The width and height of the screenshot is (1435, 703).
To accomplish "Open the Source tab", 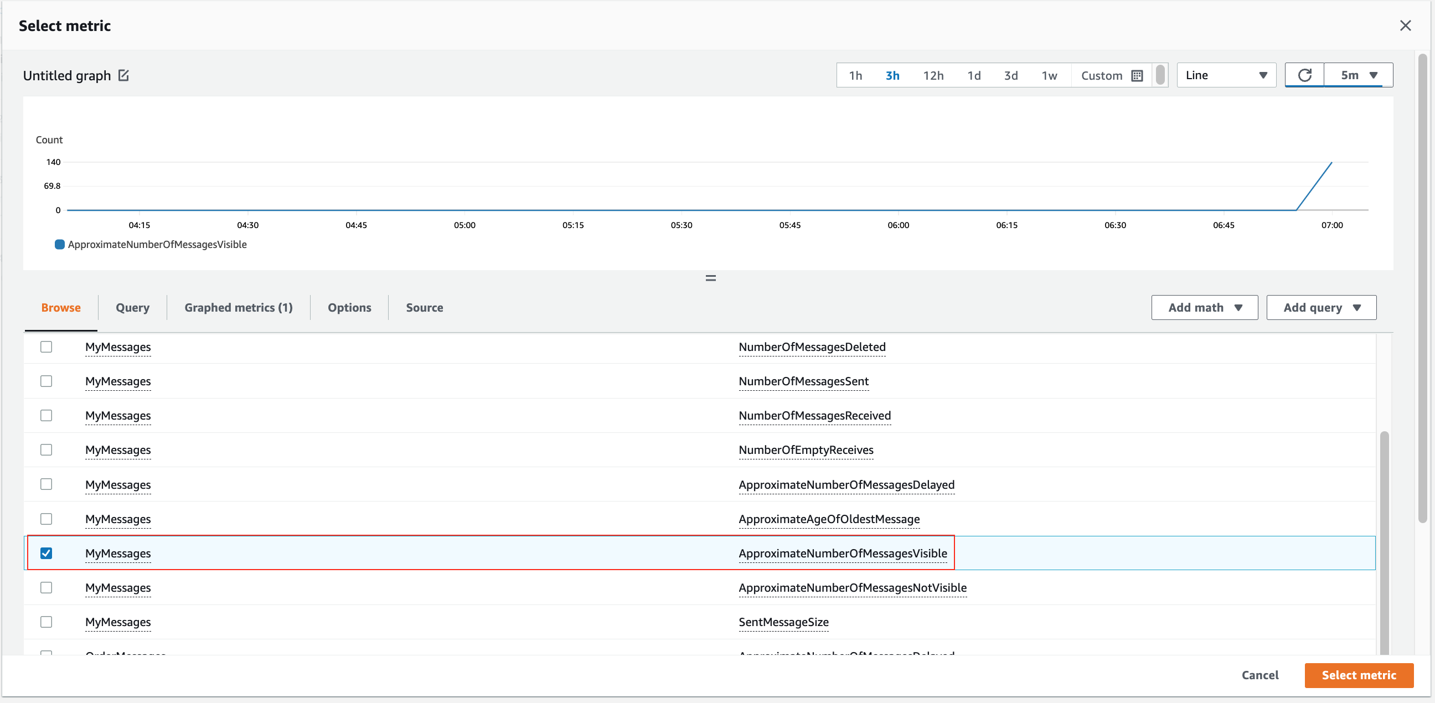I will point(425,307).
